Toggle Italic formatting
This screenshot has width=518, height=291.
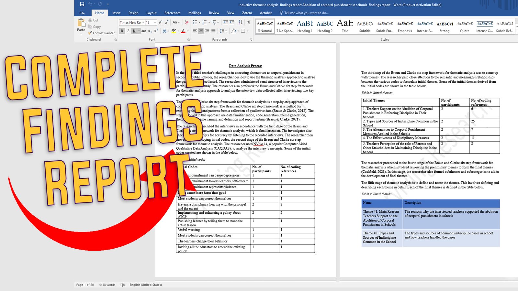pos(128,31)
